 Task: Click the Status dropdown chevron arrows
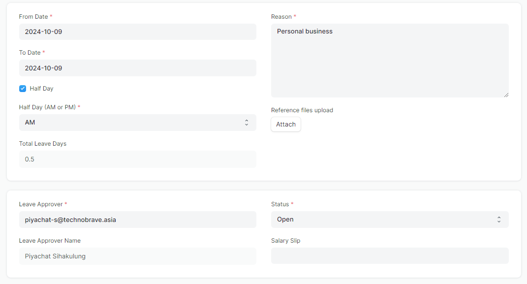coord(499,220)
